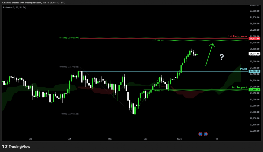Image resolution: width=263 pixels, height=152 pixels.
Task: Click the red 25,911.80 price tag
Action: 255,39
